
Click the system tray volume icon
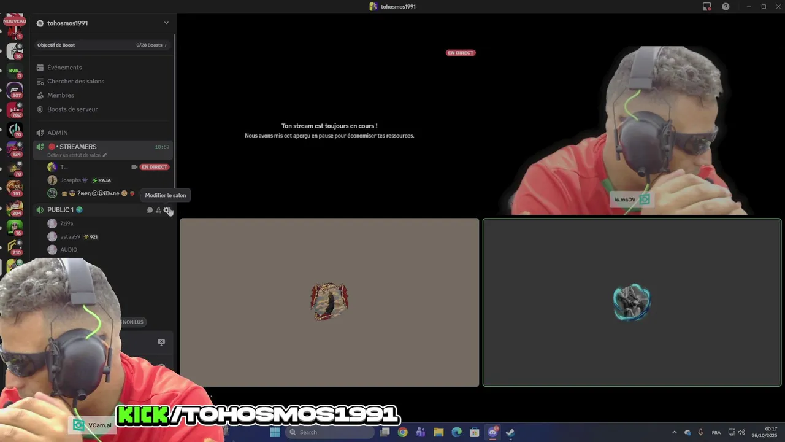741,432
